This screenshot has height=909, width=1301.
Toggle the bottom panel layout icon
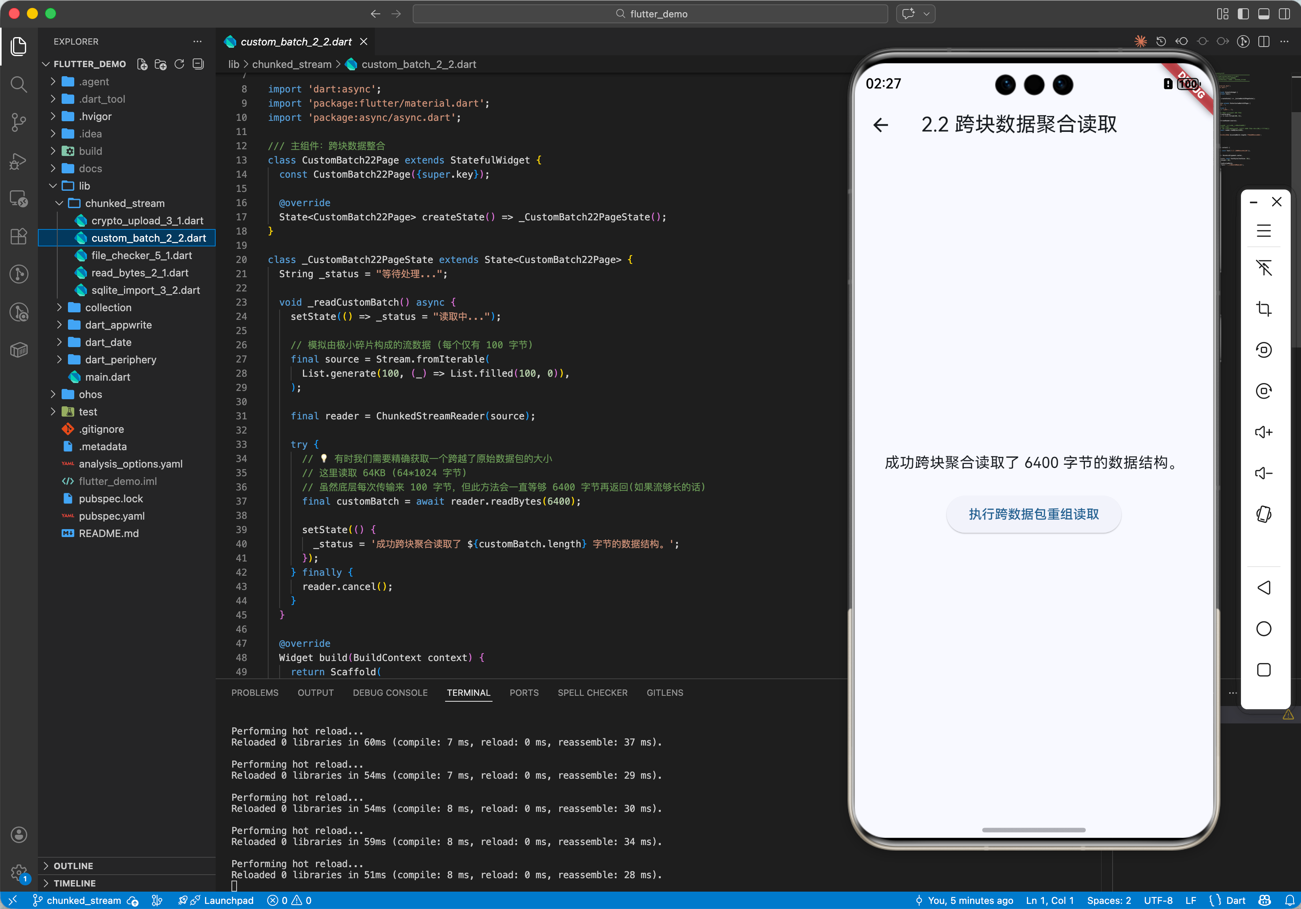pos(1263,13)
